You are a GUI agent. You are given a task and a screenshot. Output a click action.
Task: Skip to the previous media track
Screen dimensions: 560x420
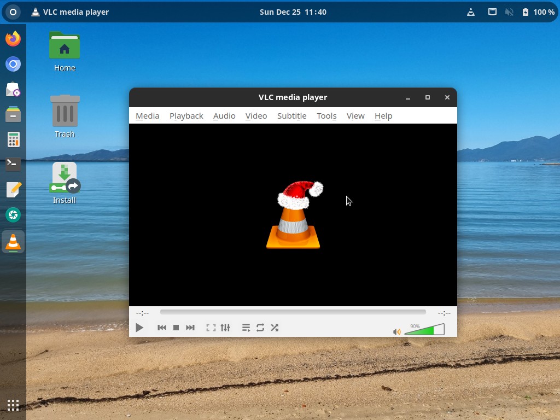[162, 328]
